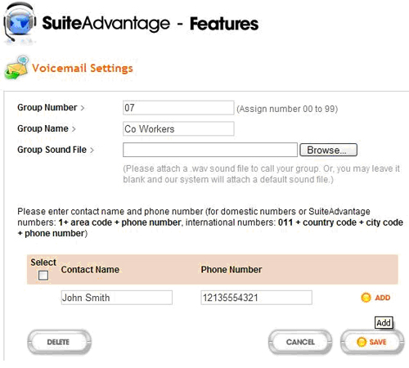Click the CANCEL button
Screen dimensions: 409x368
point(300,342)
